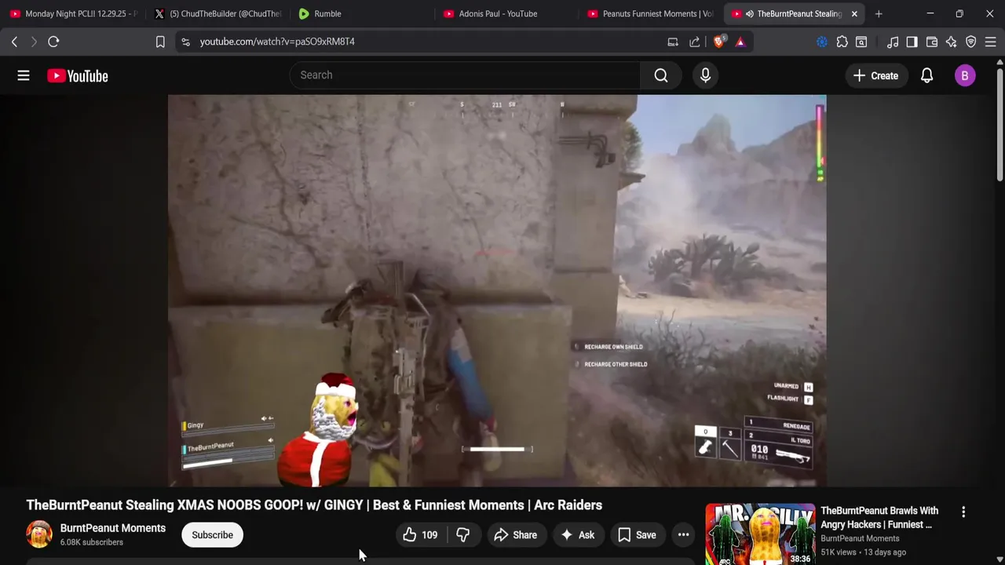Open BurntPeanut Moments channel avatar
Viewport: 1005px width, 565px height.
coord(39,534)
